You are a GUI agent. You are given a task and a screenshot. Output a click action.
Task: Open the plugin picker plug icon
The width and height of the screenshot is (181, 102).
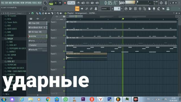pyautogui.click(x=154, y=8)
